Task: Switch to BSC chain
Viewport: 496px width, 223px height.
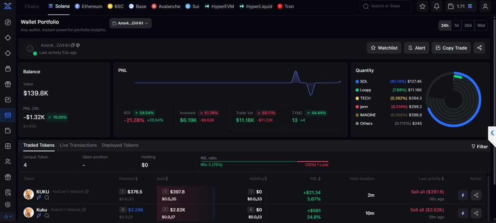Action: point(115,7)
